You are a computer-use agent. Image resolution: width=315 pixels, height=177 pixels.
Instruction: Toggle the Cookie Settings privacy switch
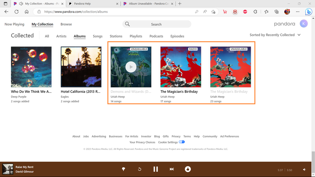[x=182, y=142]
